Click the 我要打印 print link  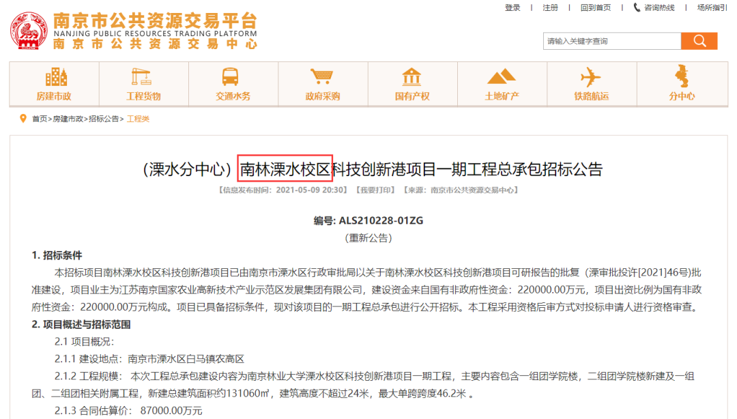click(x=375, y=190)
